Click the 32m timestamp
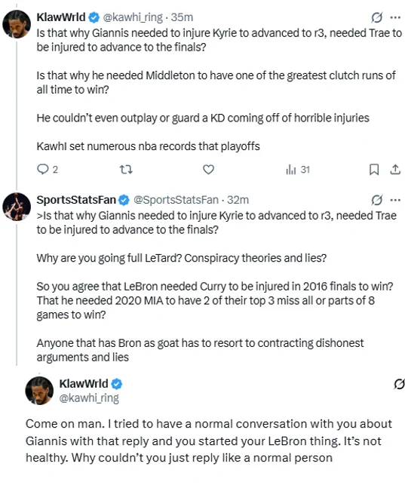Image resolution: width=405 pixels, height=488 pixels. (x=238, y=200)
